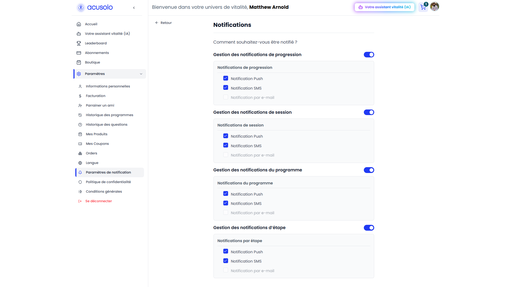The height and width of the screenshot is (287, 511).
Task: Click the Historique des questions help icon
Action: click(80, 125)
